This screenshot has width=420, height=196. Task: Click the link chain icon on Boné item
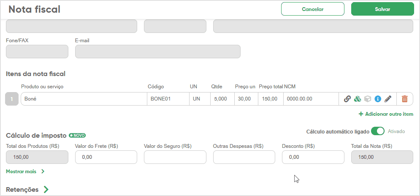coord(347,99)
